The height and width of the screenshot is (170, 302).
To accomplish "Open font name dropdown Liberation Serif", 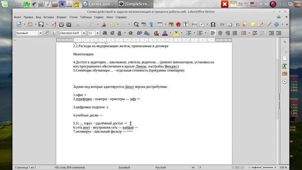I will tap(84, 33).
